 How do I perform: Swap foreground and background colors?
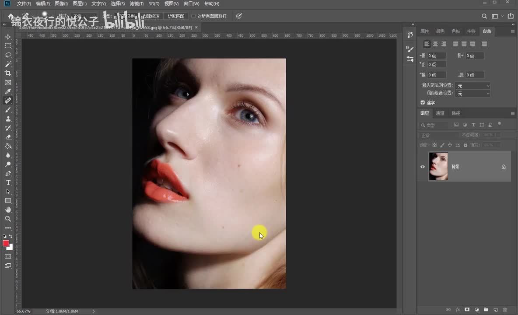[10, 236]
